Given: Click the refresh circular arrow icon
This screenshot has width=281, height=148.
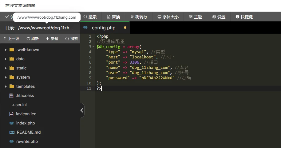Looking at the screenshot, I should coord(28,39).
